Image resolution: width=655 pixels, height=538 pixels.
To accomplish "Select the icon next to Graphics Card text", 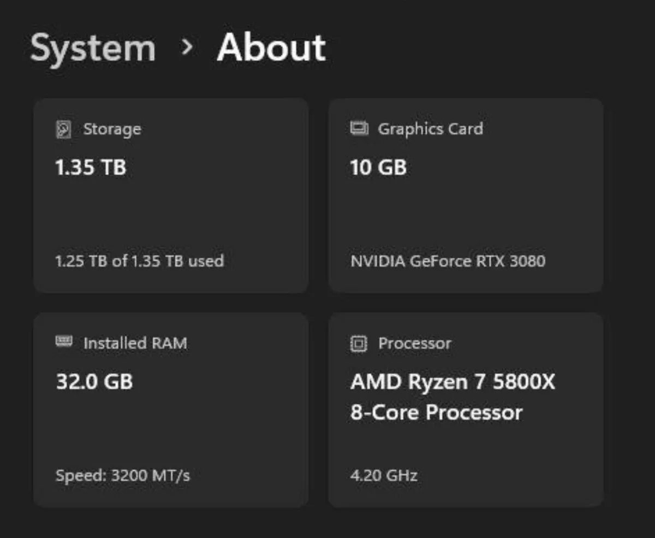I will point(358,129).
